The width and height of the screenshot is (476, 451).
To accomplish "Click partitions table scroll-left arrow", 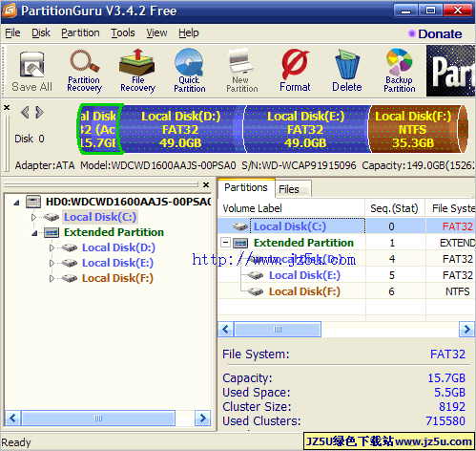I will 226,330.
